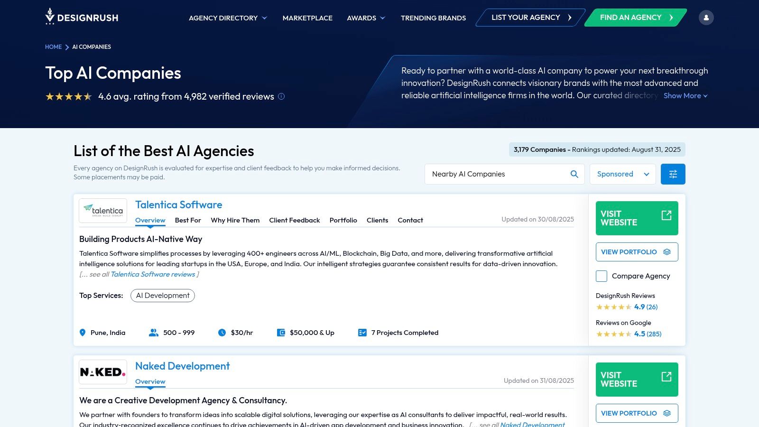Viewport: 759px width, 427px height.
Task: Open the Client Feedback tab
Action: [x=295, y=220]
